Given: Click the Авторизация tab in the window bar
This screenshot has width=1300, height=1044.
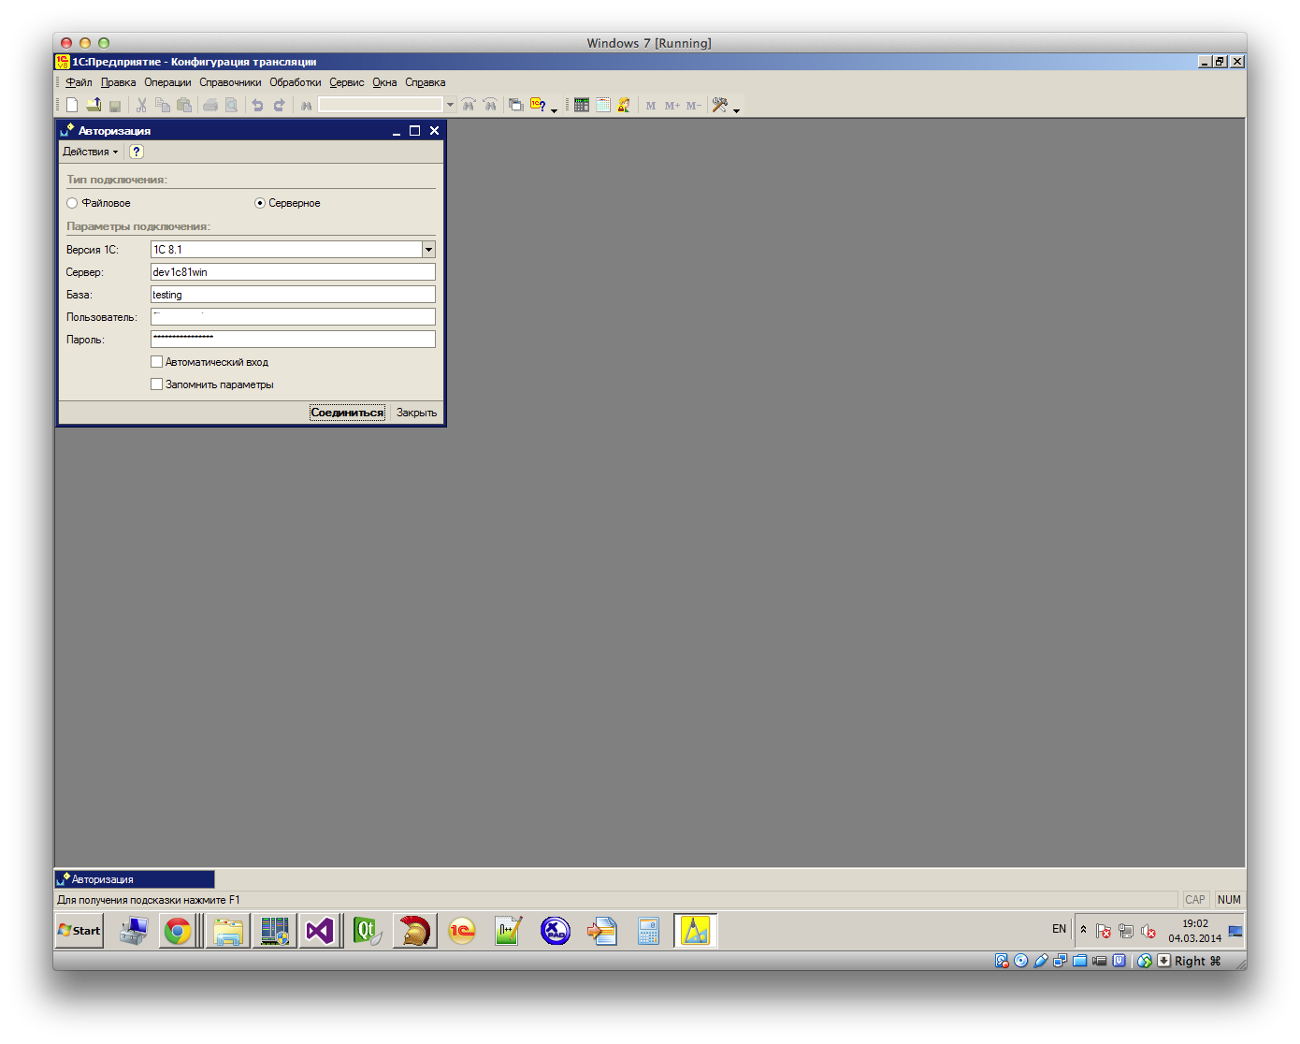Looking at the screenshot, I should pos(135,879).
